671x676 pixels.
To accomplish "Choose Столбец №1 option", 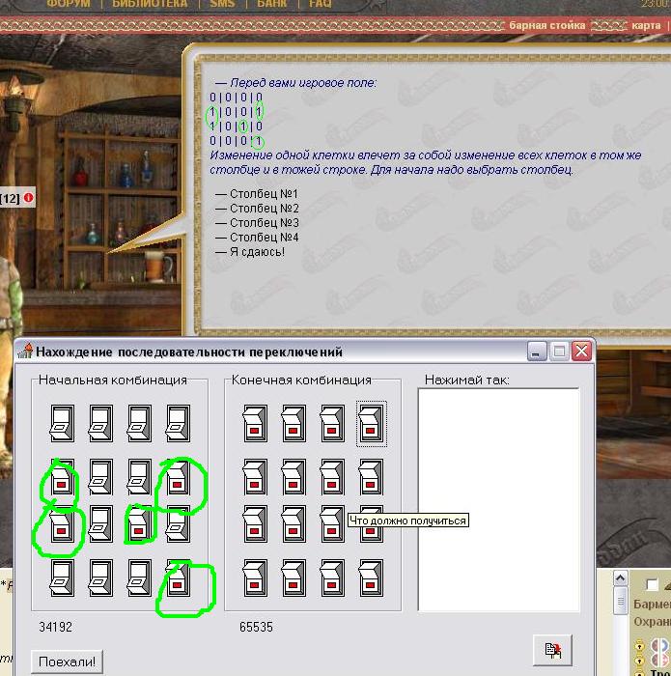I will pos(264,194).
